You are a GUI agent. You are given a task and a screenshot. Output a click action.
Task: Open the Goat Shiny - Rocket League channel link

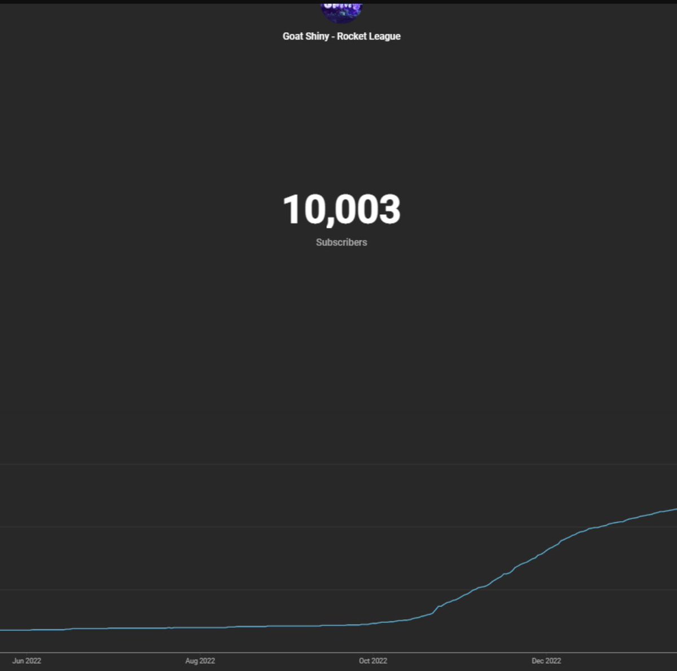[x=341, y=36]
